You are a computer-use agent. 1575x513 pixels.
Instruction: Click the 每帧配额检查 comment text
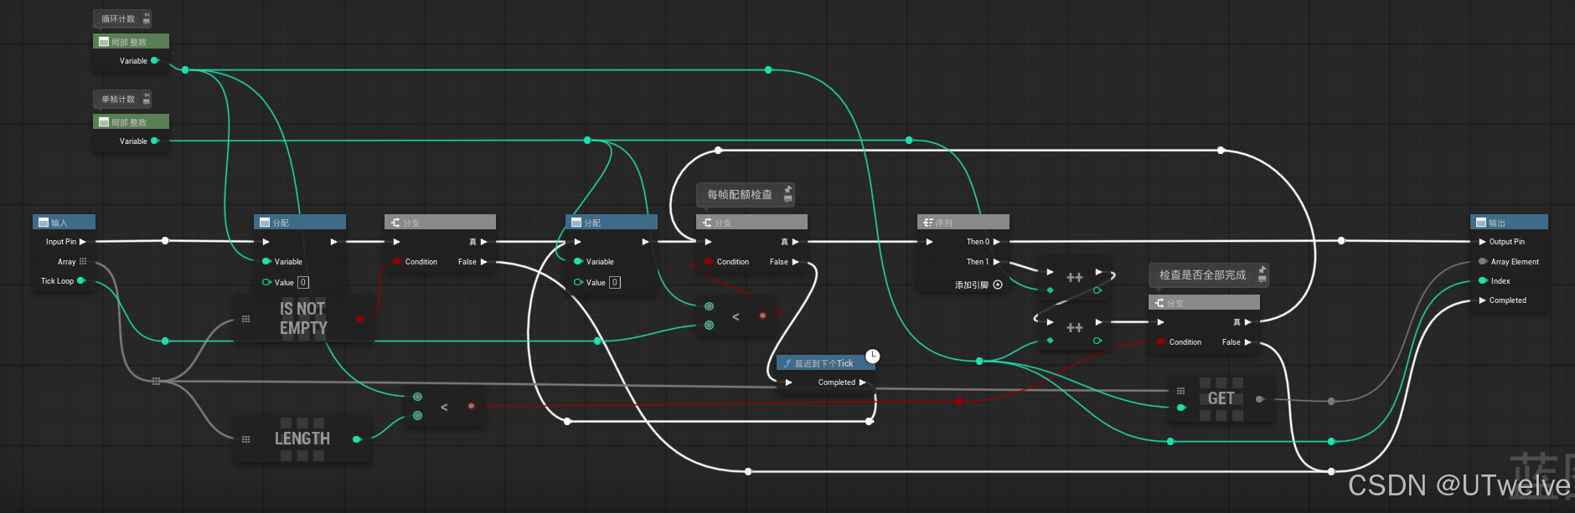[x=740, y=194]
